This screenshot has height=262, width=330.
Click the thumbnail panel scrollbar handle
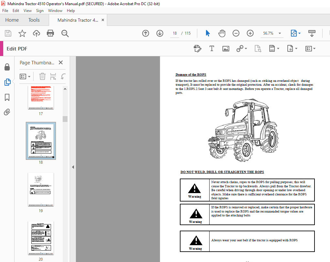pos(65,119)
